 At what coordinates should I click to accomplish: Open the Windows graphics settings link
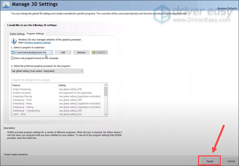(x=37, y=42)
